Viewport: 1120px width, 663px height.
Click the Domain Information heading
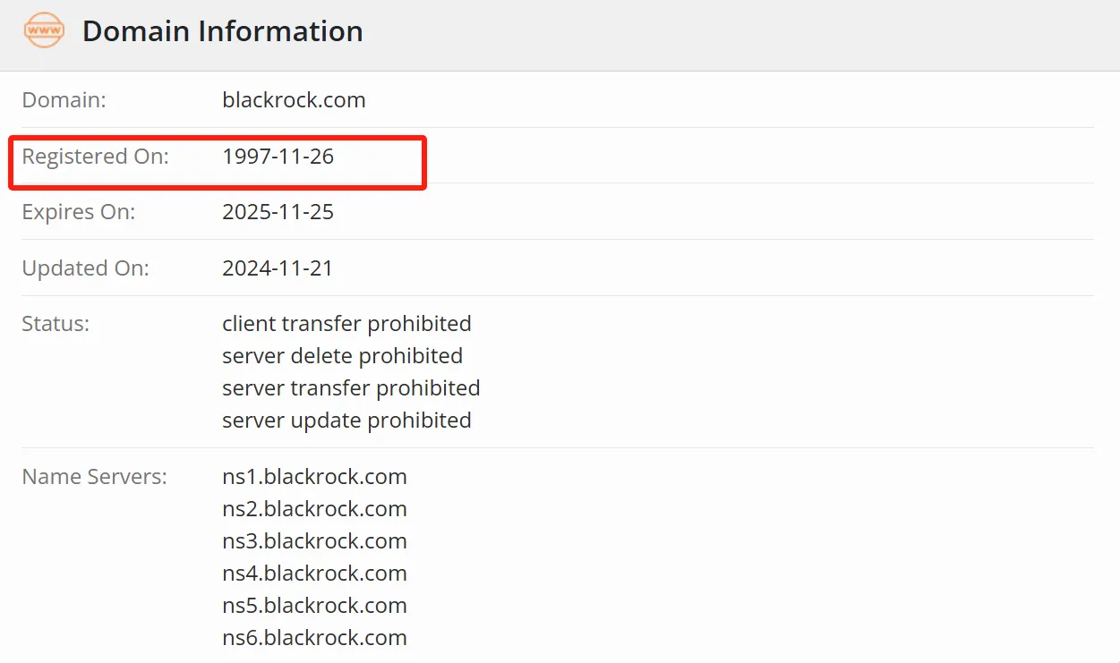223,31
